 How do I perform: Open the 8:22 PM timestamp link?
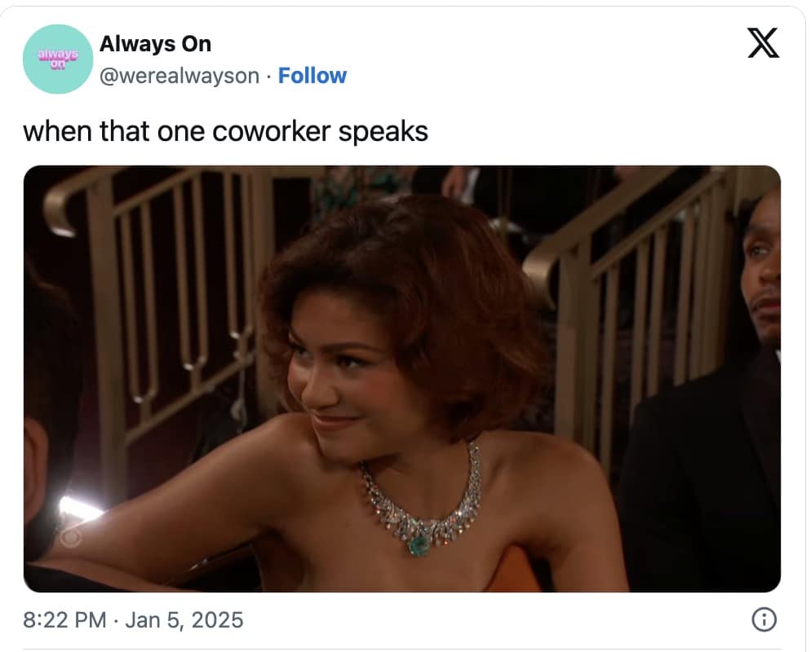point(64,620)
